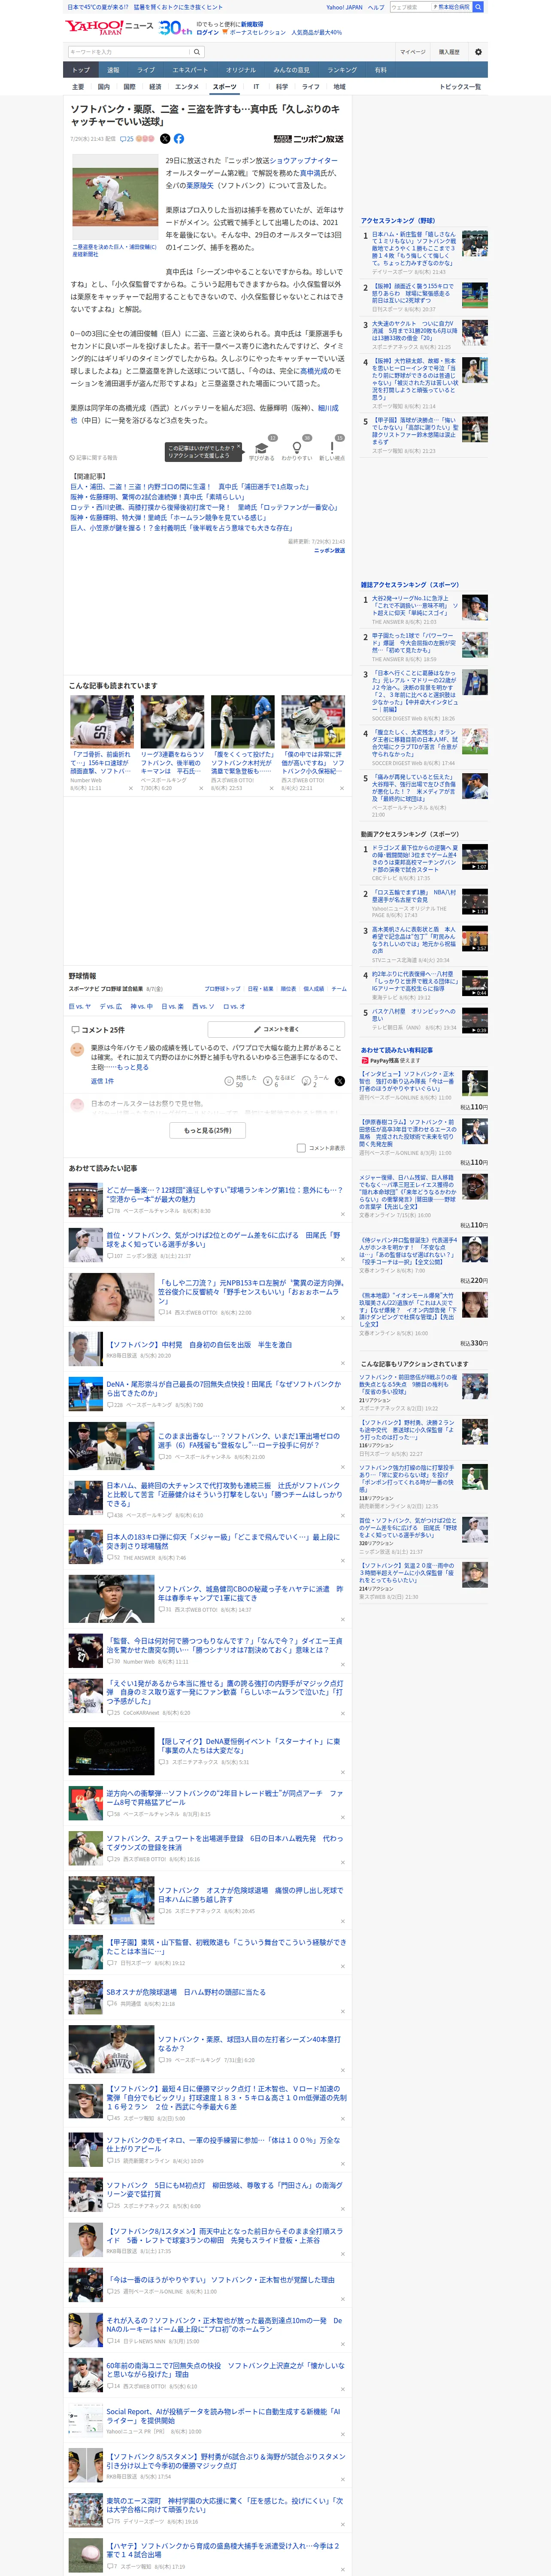This screenshot has width=551, height=2576.
Task: Share the article on X
Action: (x=166, y=139)
